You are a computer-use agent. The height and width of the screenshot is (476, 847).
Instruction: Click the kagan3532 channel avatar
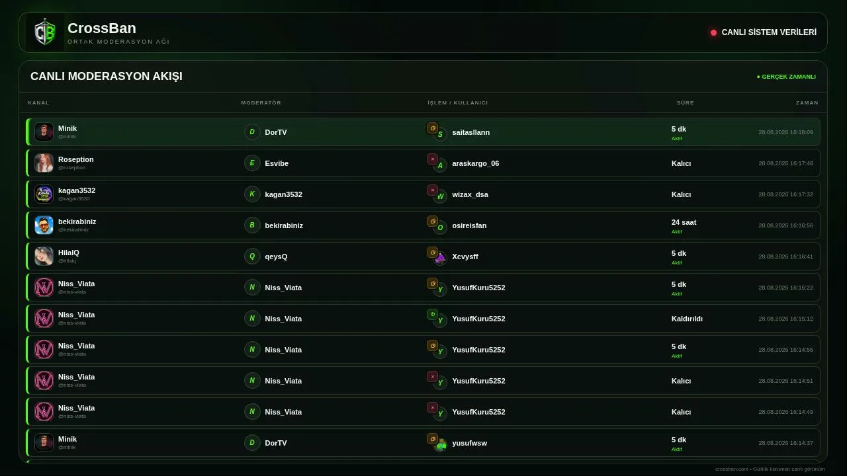44,194
